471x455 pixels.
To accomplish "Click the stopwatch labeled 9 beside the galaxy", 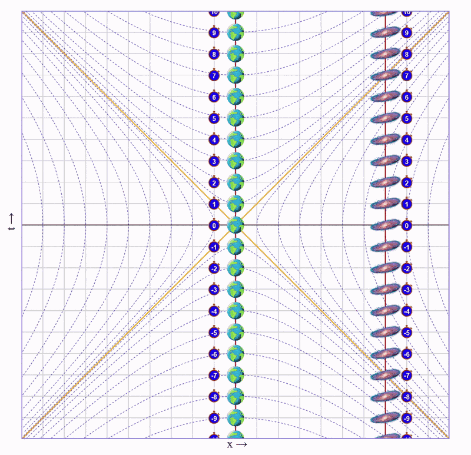I will tap(407, 32).
